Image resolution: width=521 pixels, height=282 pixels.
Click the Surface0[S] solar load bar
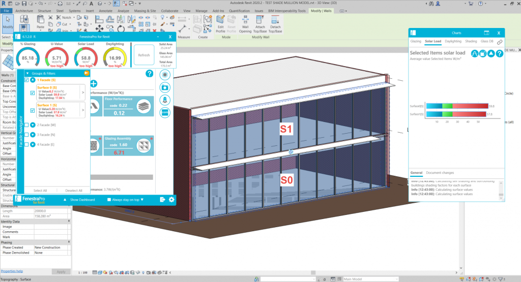[x=457, y=106]
